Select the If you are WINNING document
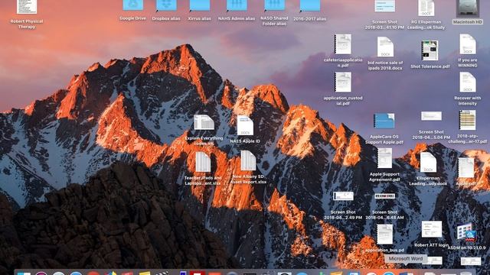The width and height of the screenshot is (490, 275). [x=468, y=44]
